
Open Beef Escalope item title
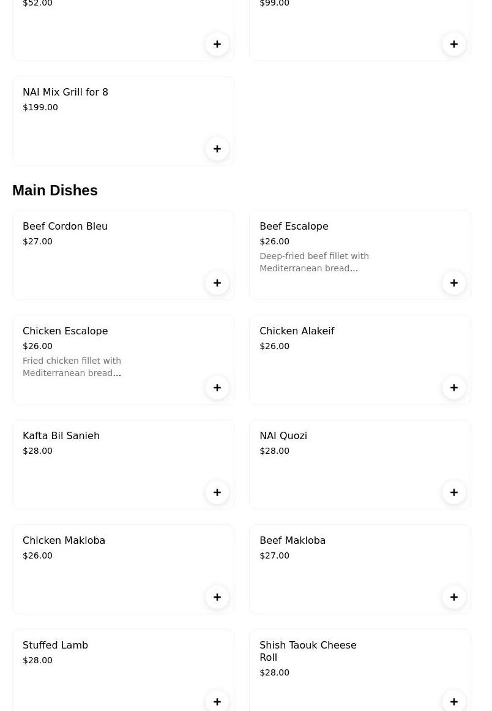294,227
